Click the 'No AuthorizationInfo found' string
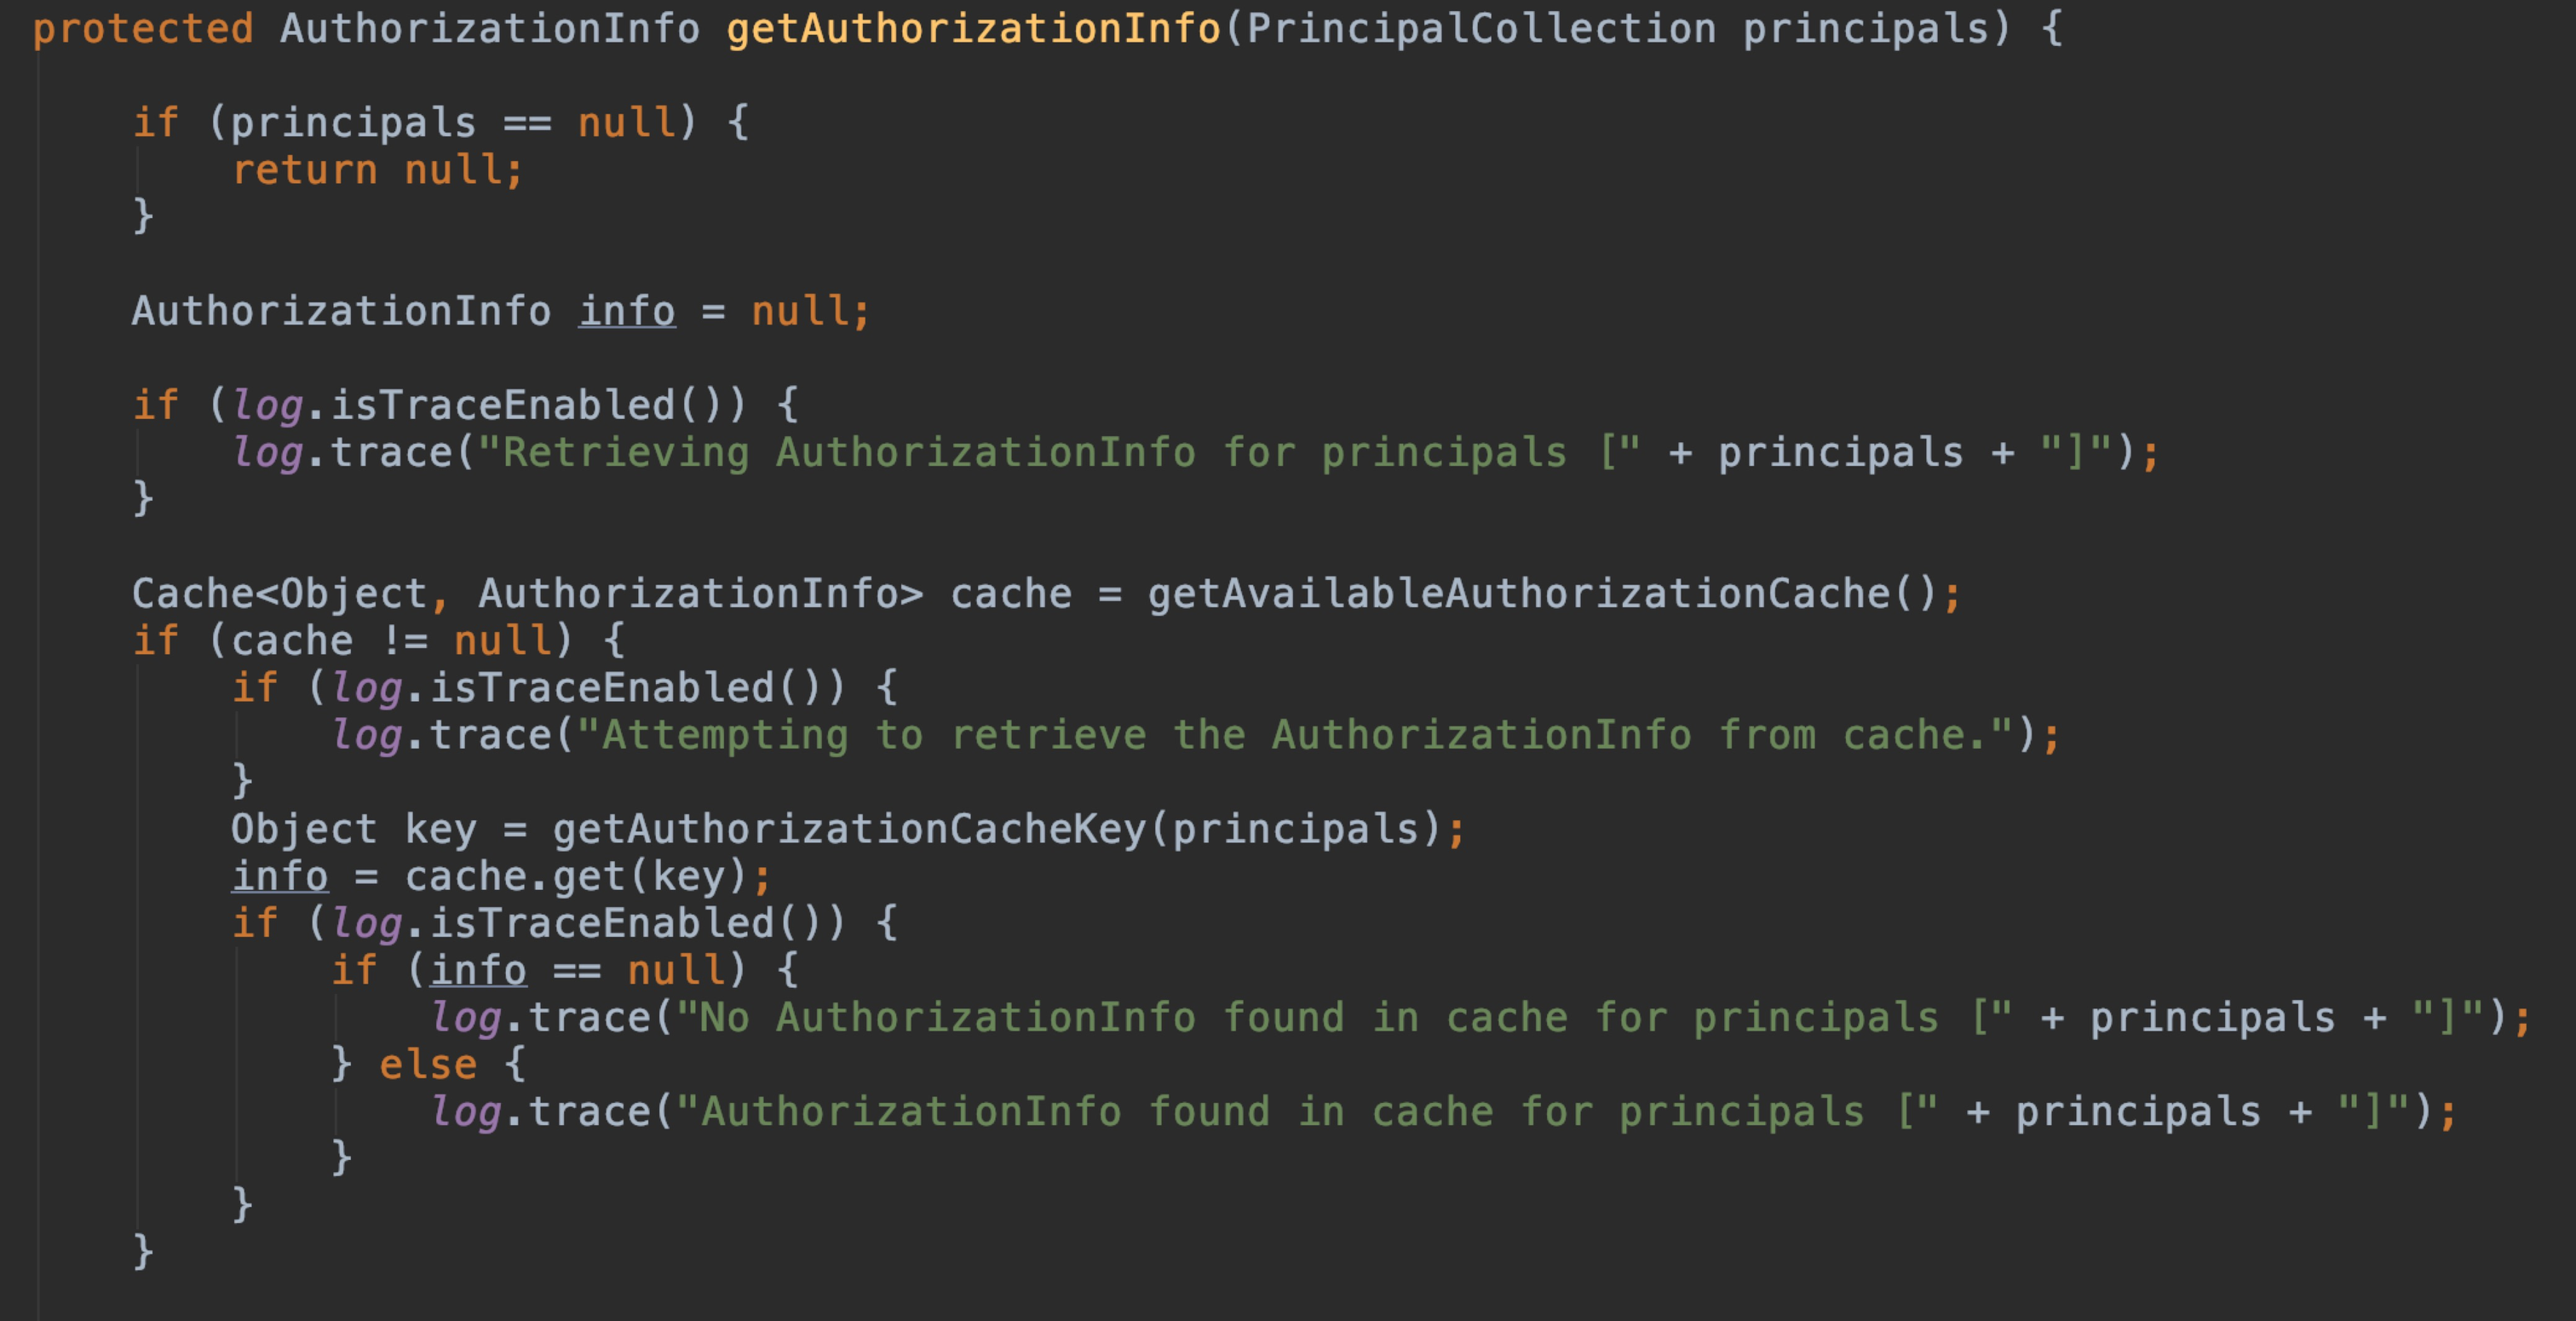Image resolution: width=2576 pixels, height=1321 pixels. click(1344, 1018)
